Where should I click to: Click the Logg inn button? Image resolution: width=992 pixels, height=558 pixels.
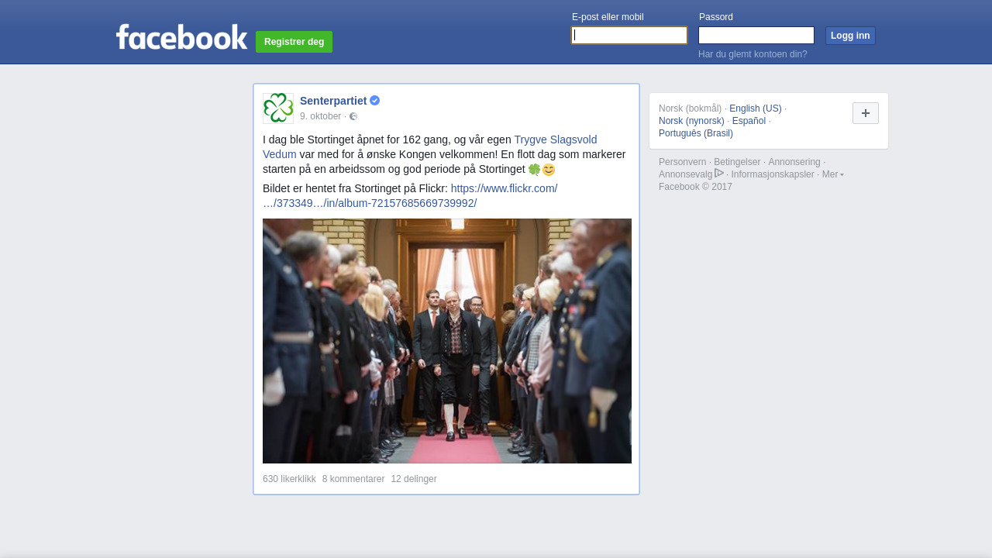coord(850,36)
